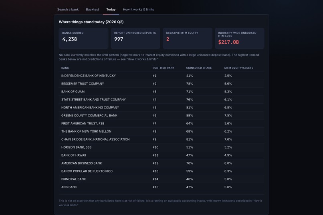The height and width of the screenshot is (215, 323).
Task: Select Bessemer Trust Company row
Action: click(161, 84)
